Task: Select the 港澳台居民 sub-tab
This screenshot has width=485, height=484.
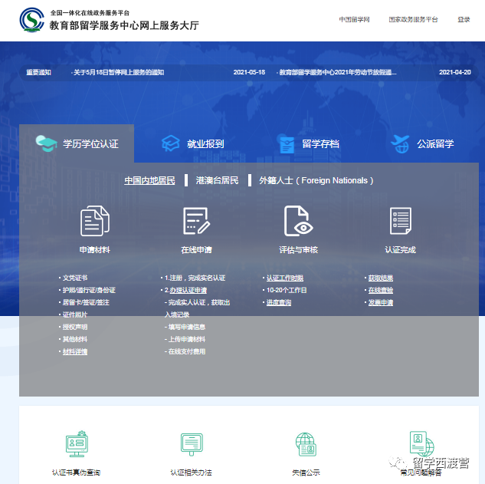Action: point(217,180)
